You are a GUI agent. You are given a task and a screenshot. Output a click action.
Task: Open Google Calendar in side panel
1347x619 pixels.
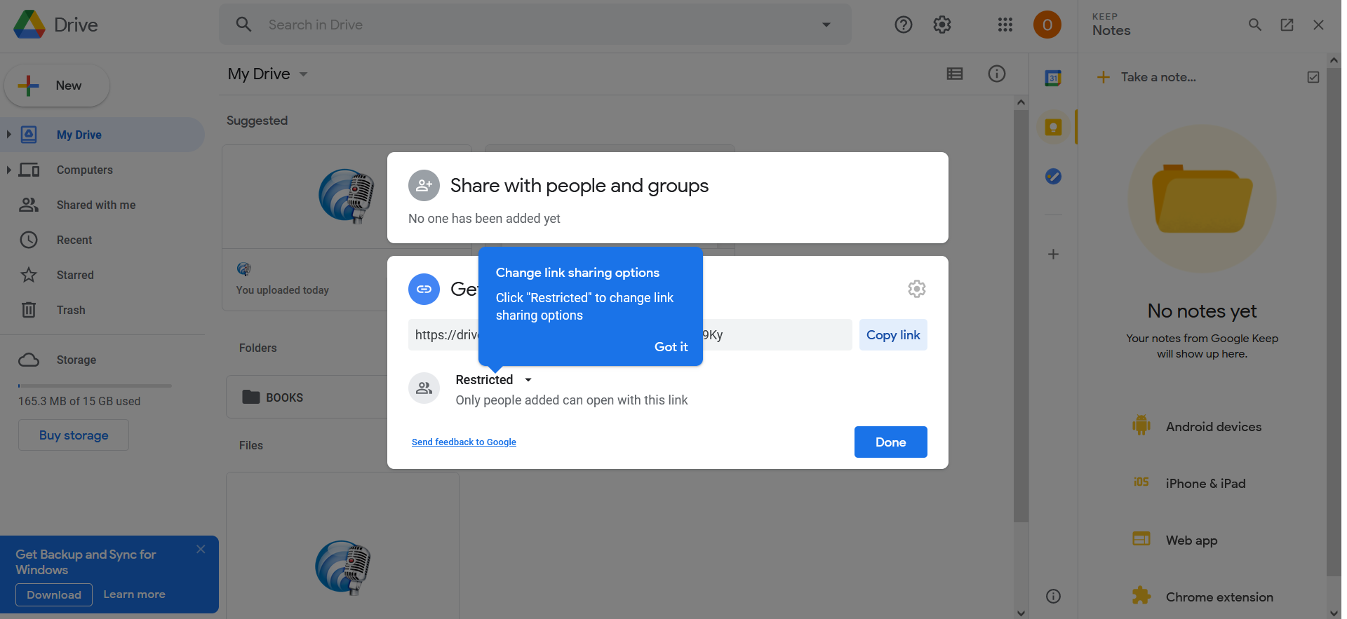1052,78
